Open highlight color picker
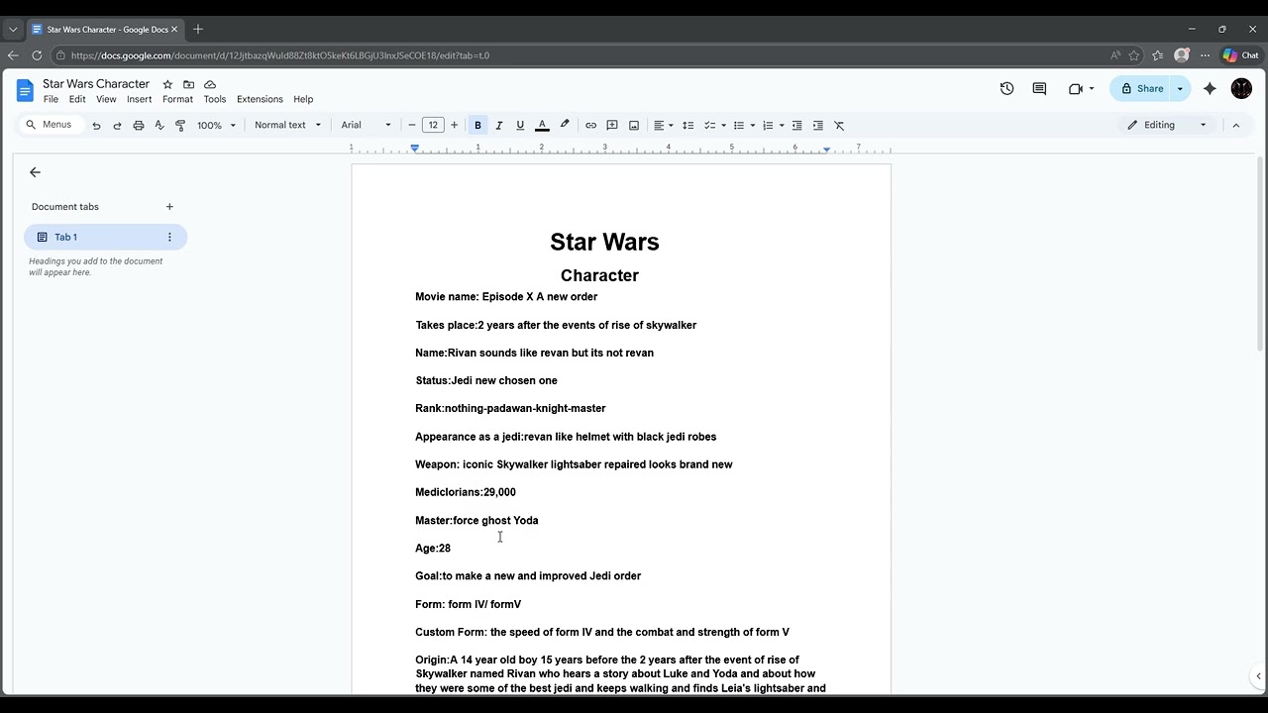This screenshot has width=1268, height=713. (565, 126)
